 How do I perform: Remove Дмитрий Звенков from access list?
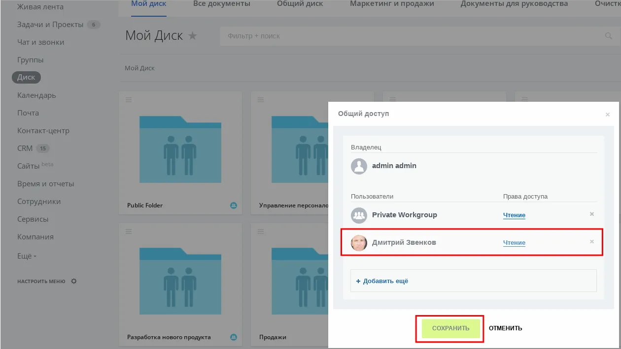[x=592, y=242]
